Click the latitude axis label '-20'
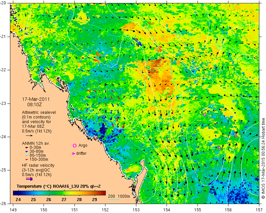Viewport: 266px width, 213px height. click(3, 3)
